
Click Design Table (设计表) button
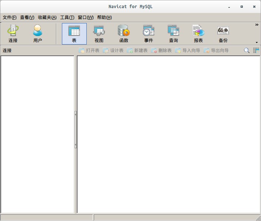113,51
